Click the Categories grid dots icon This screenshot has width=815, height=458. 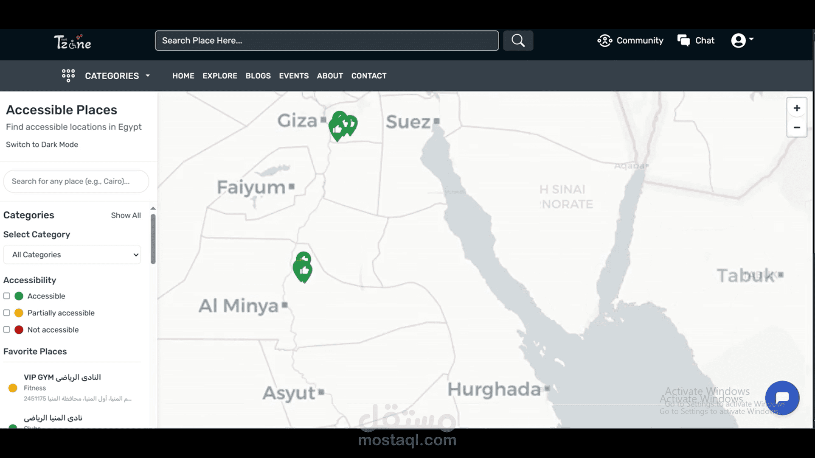tap(68, 75)
